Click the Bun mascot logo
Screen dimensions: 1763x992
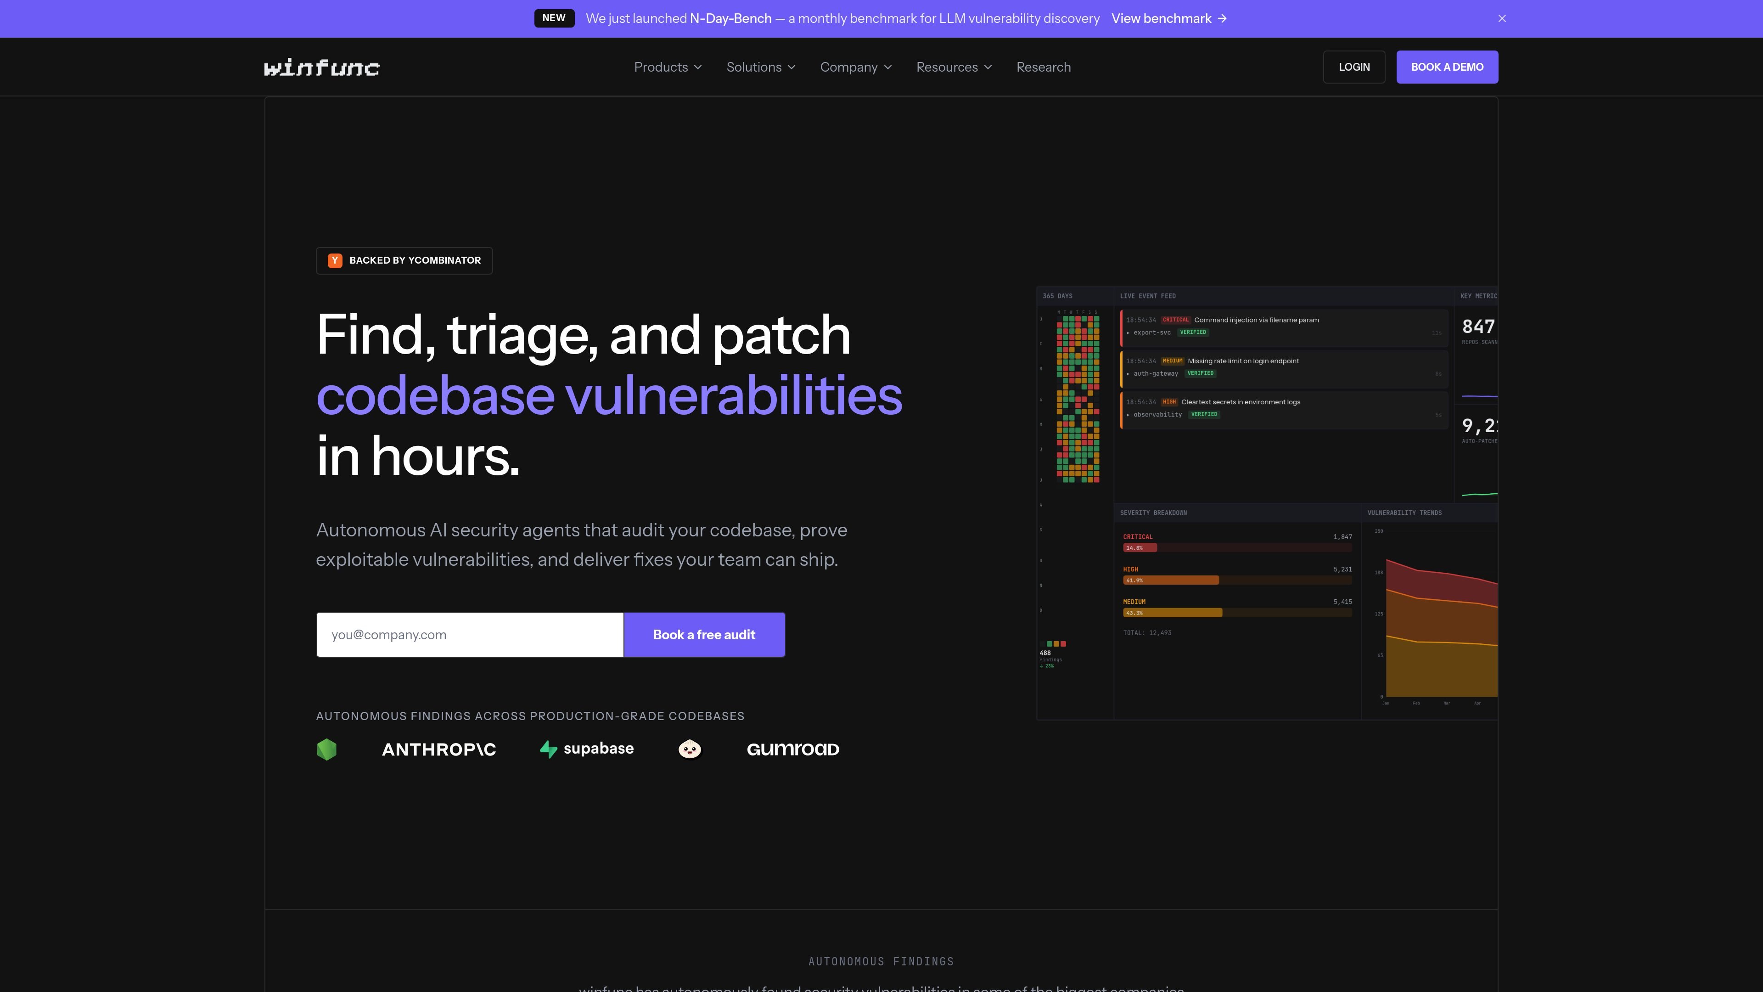pyautogui.click(x=690, y=749)
